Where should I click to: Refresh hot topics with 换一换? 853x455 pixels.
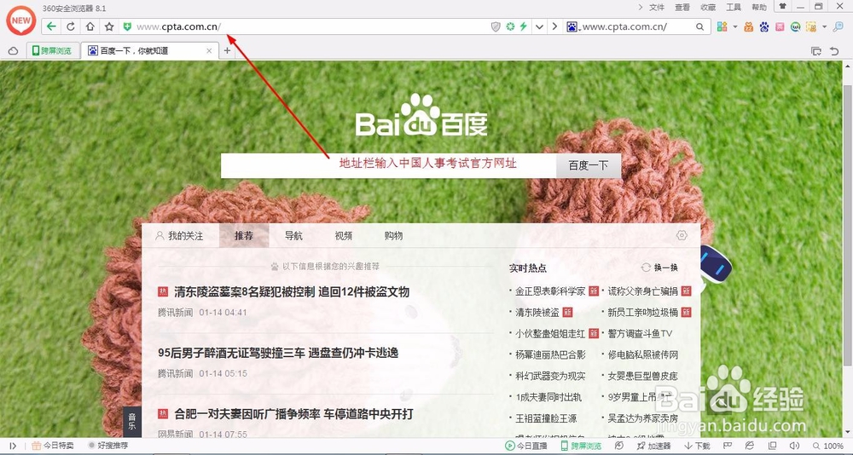click(660, 268)
